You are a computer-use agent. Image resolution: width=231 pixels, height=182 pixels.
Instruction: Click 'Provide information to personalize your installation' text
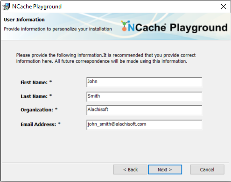coord(58,29)
